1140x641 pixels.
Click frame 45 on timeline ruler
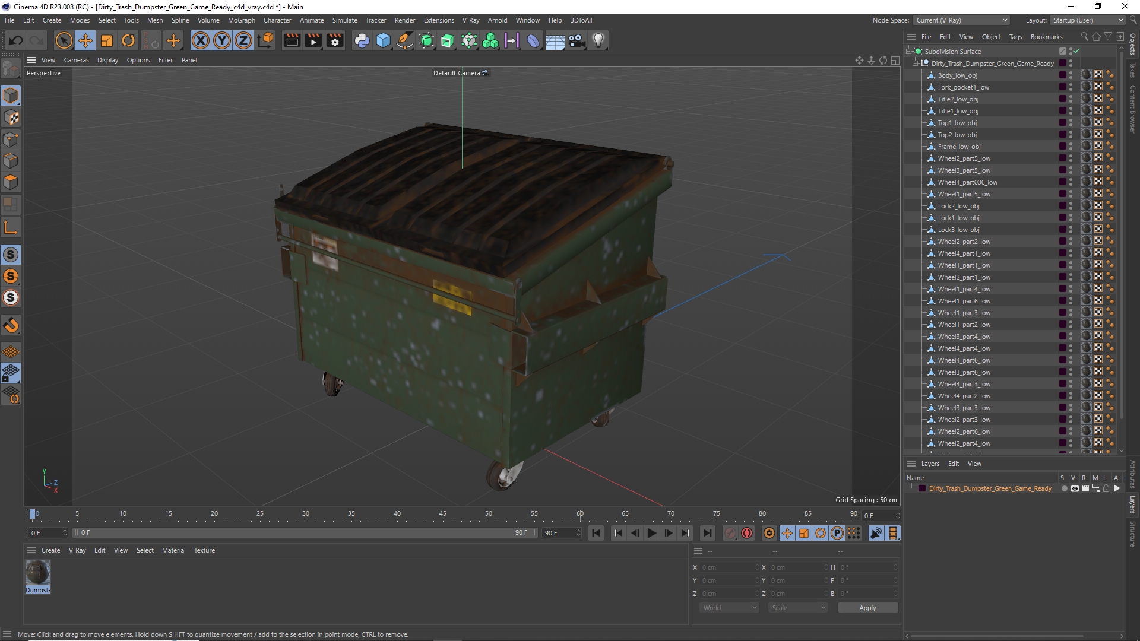click(442, 514)
